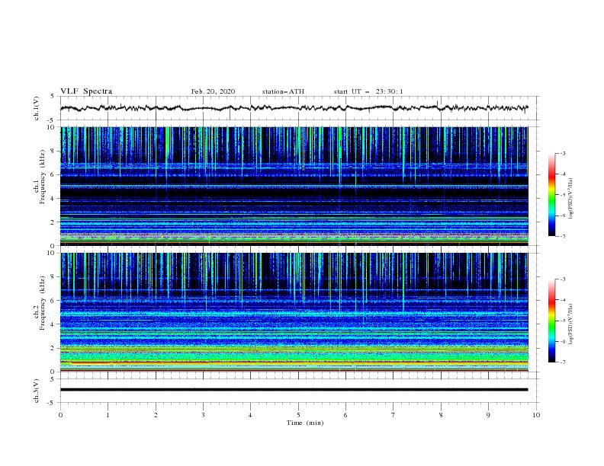Click the ch.1 spectrogram color scale bar
Image resolution: width=604 pixels, height=466 pixels.
point(551,195)
